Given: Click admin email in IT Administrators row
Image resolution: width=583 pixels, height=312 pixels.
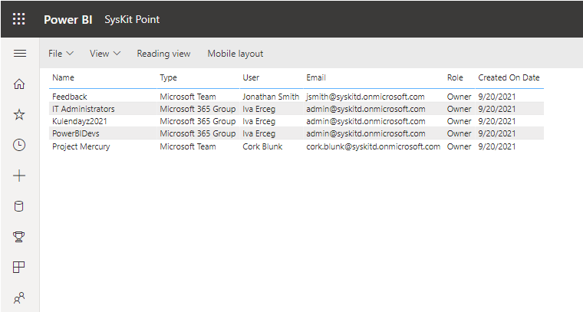Looking at the screenshot, I should coord(366,109).
